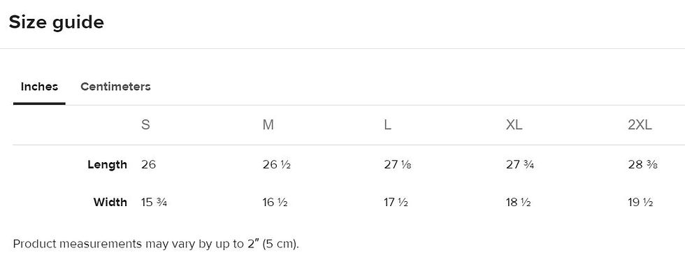
Task: Select the L size column header
Action: 387,125
